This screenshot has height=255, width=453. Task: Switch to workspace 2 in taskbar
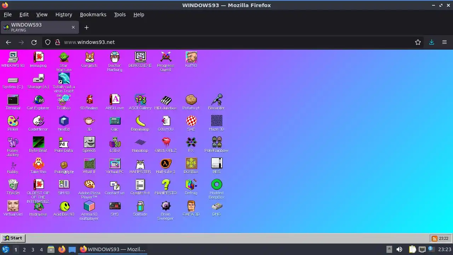pos(24,249)
